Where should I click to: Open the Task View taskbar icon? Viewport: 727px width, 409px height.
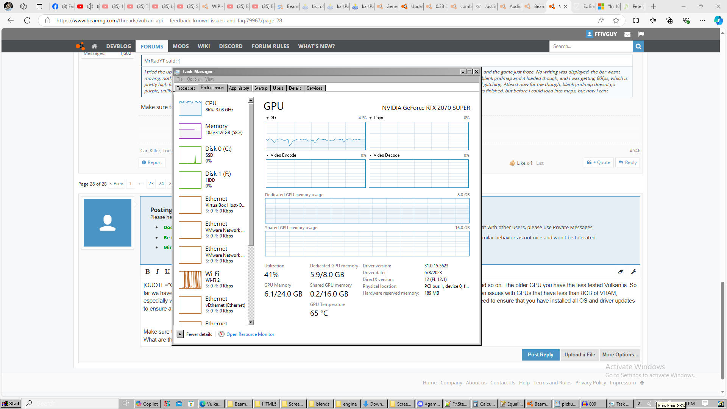pyautogui.click(x=126, y=404)
